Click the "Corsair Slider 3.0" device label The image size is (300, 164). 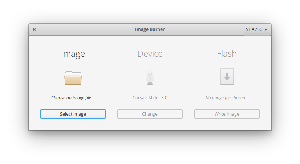pos(150,97)
